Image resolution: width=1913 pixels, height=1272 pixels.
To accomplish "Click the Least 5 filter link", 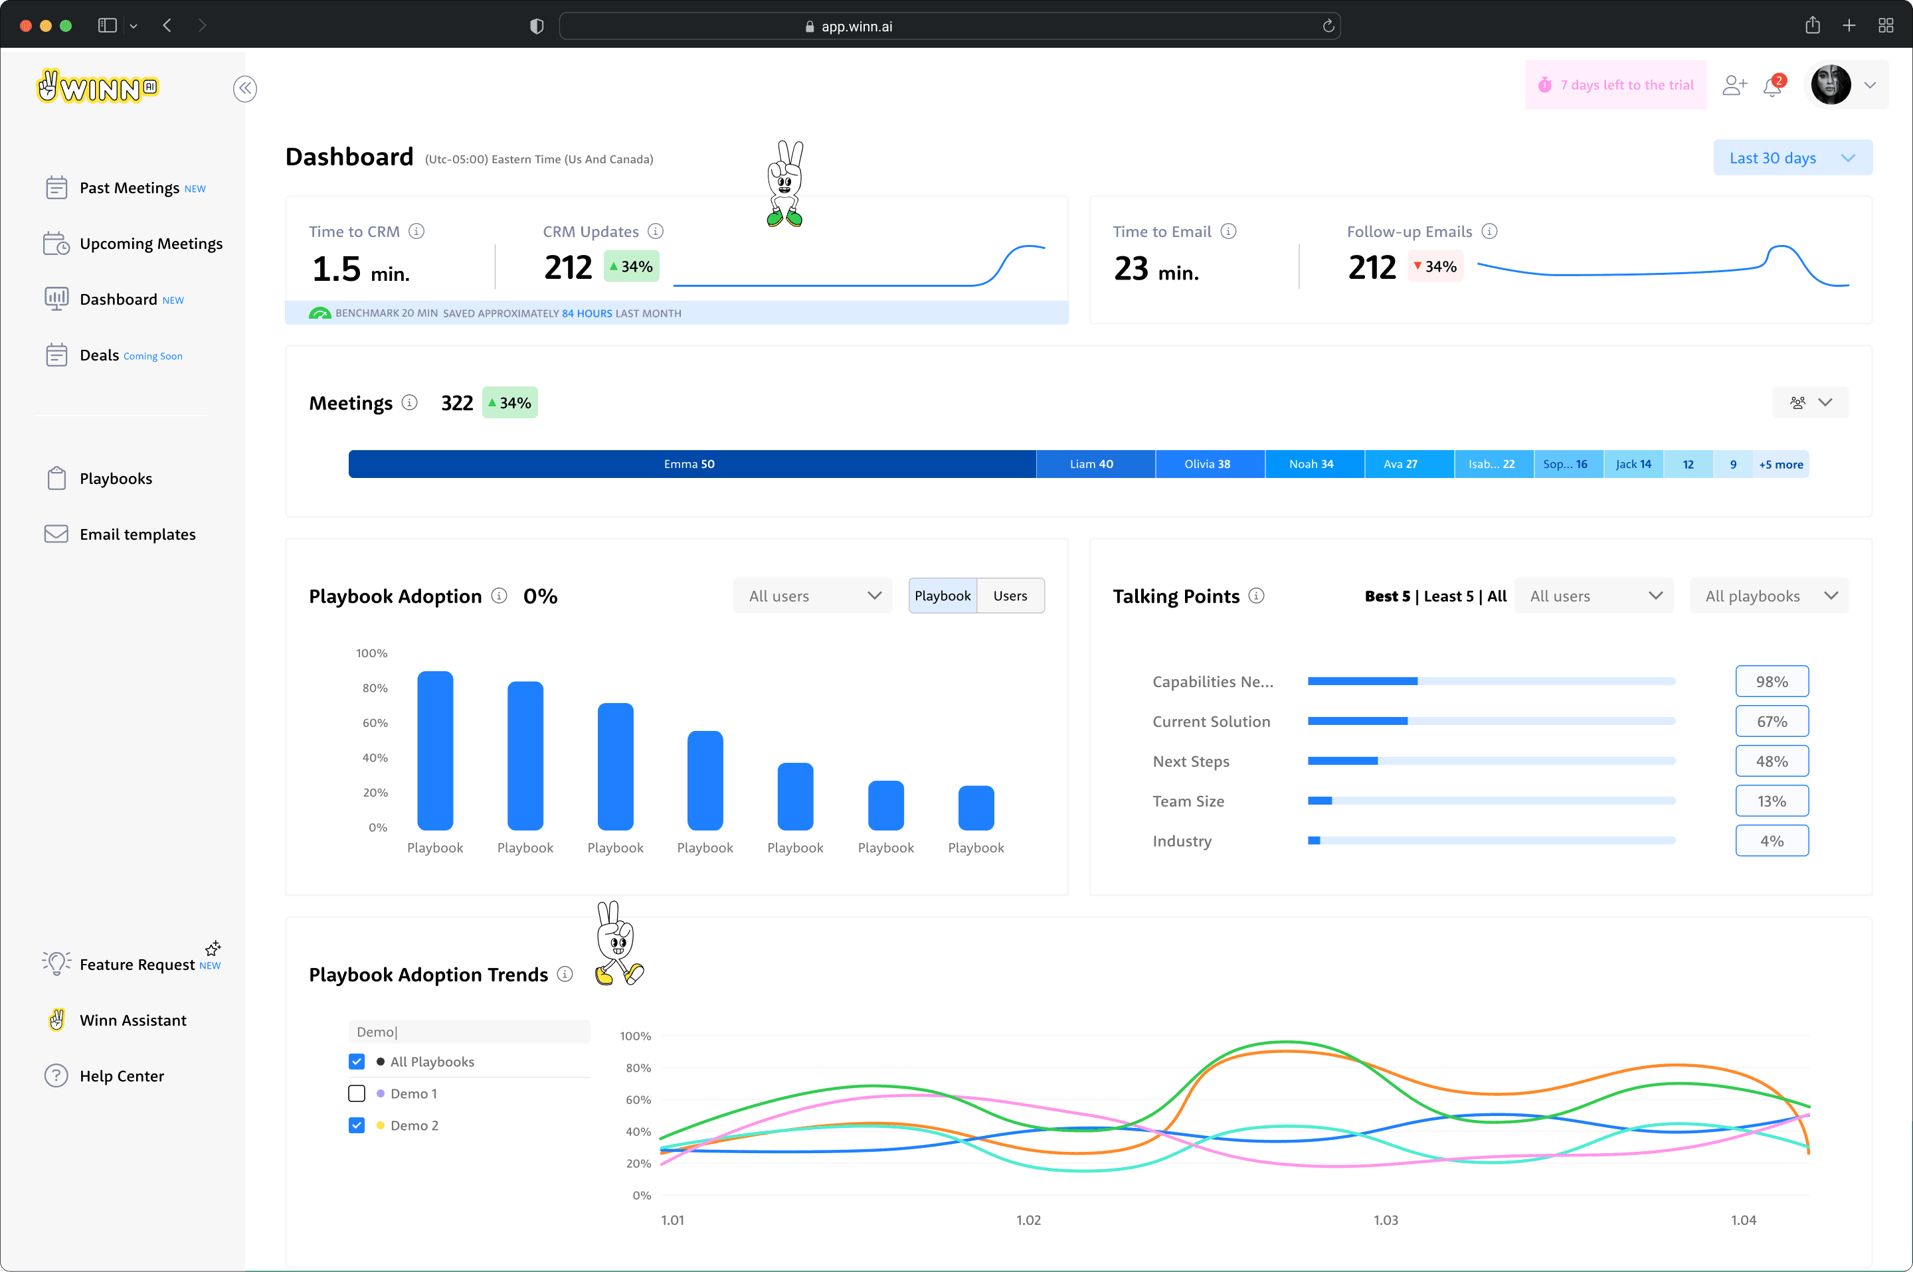I will [1448, 596].
